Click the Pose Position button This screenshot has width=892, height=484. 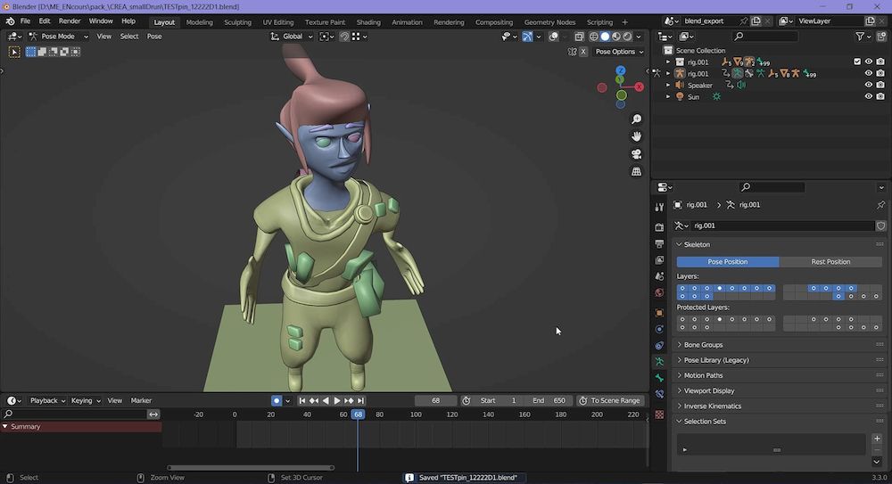tap(728, 262)
